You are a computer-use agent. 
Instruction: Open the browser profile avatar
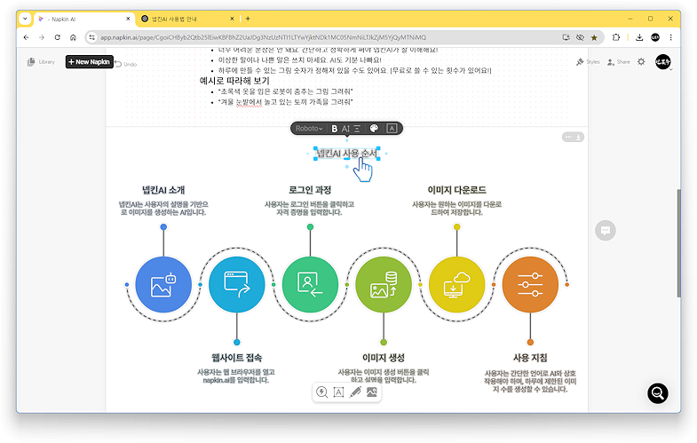(655, 37)
